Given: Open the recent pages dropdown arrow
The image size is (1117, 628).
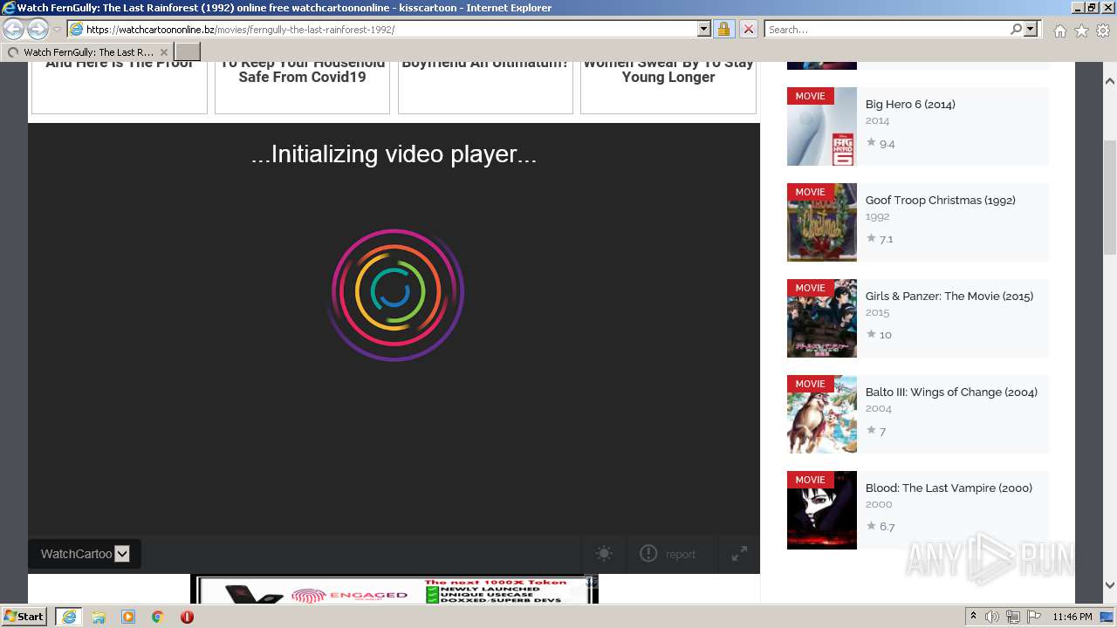Looking at the screenshot, I should tap(57, 30).
